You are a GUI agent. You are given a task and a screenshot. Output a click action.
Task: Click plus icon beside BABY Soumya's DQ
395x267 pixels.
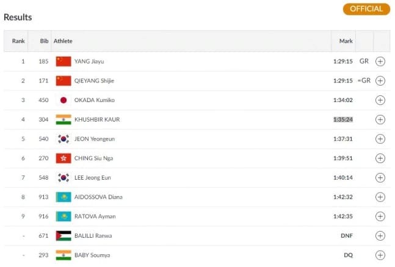pyautogui.click(x=380, y=255)
